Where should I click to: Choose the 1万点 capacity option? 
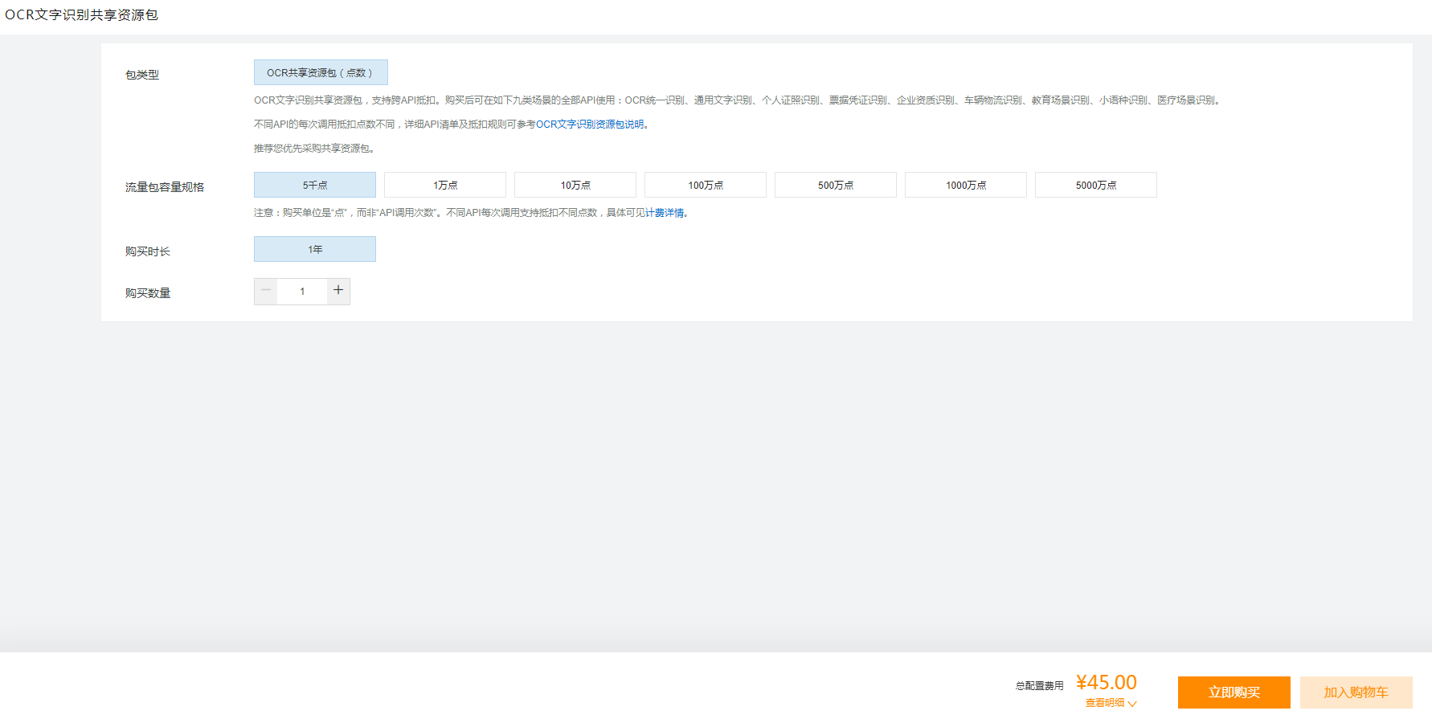[x=445, y=185]
